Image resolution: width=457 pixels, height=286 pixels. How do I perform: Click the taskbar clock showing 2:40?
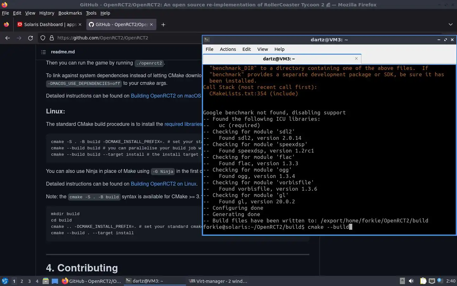(x=451, y=281)
